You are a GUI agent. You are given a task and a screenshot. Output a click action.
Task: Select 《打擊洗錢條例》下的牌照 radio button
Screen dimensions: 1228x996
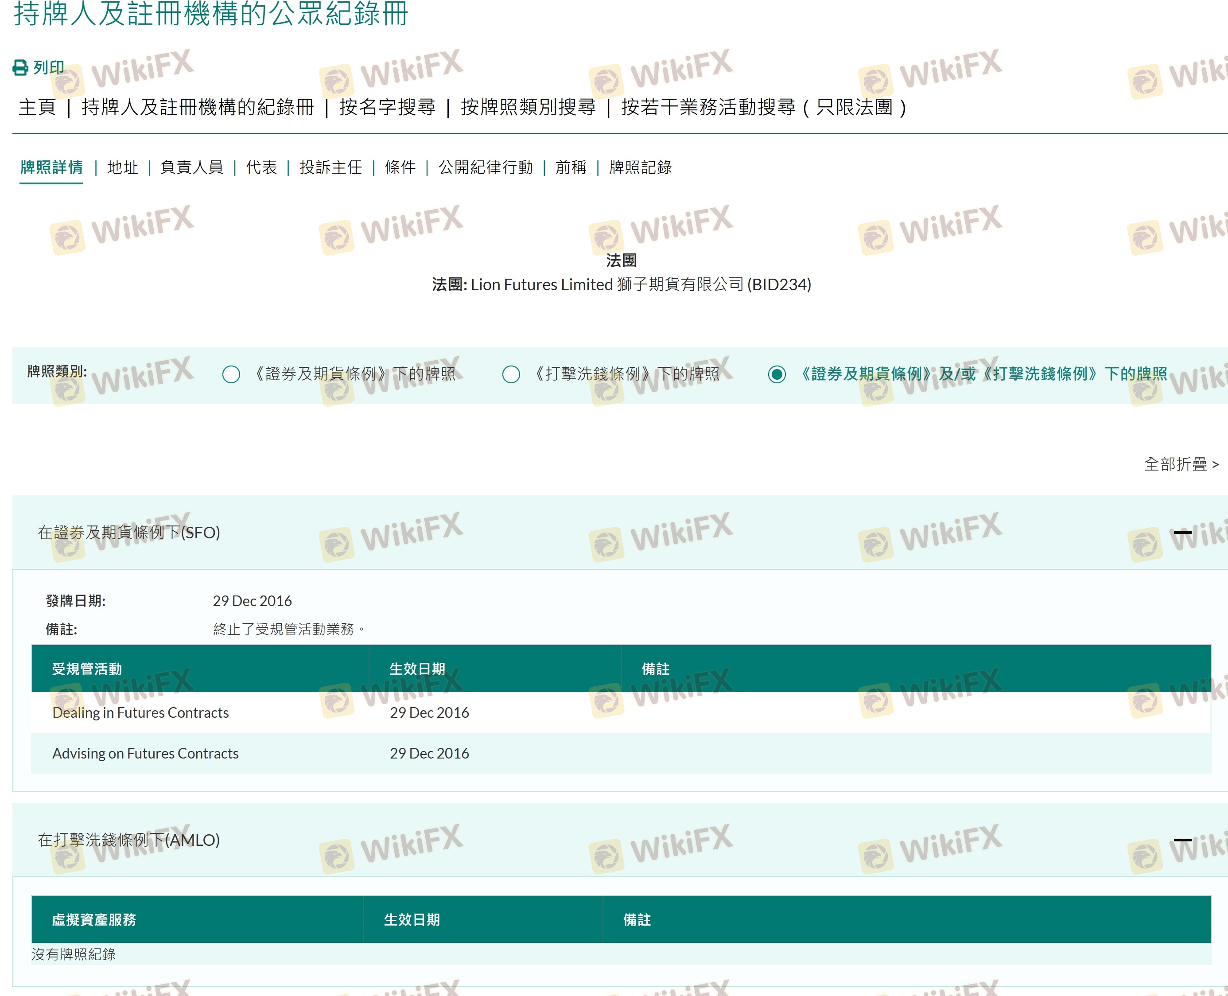511,375
